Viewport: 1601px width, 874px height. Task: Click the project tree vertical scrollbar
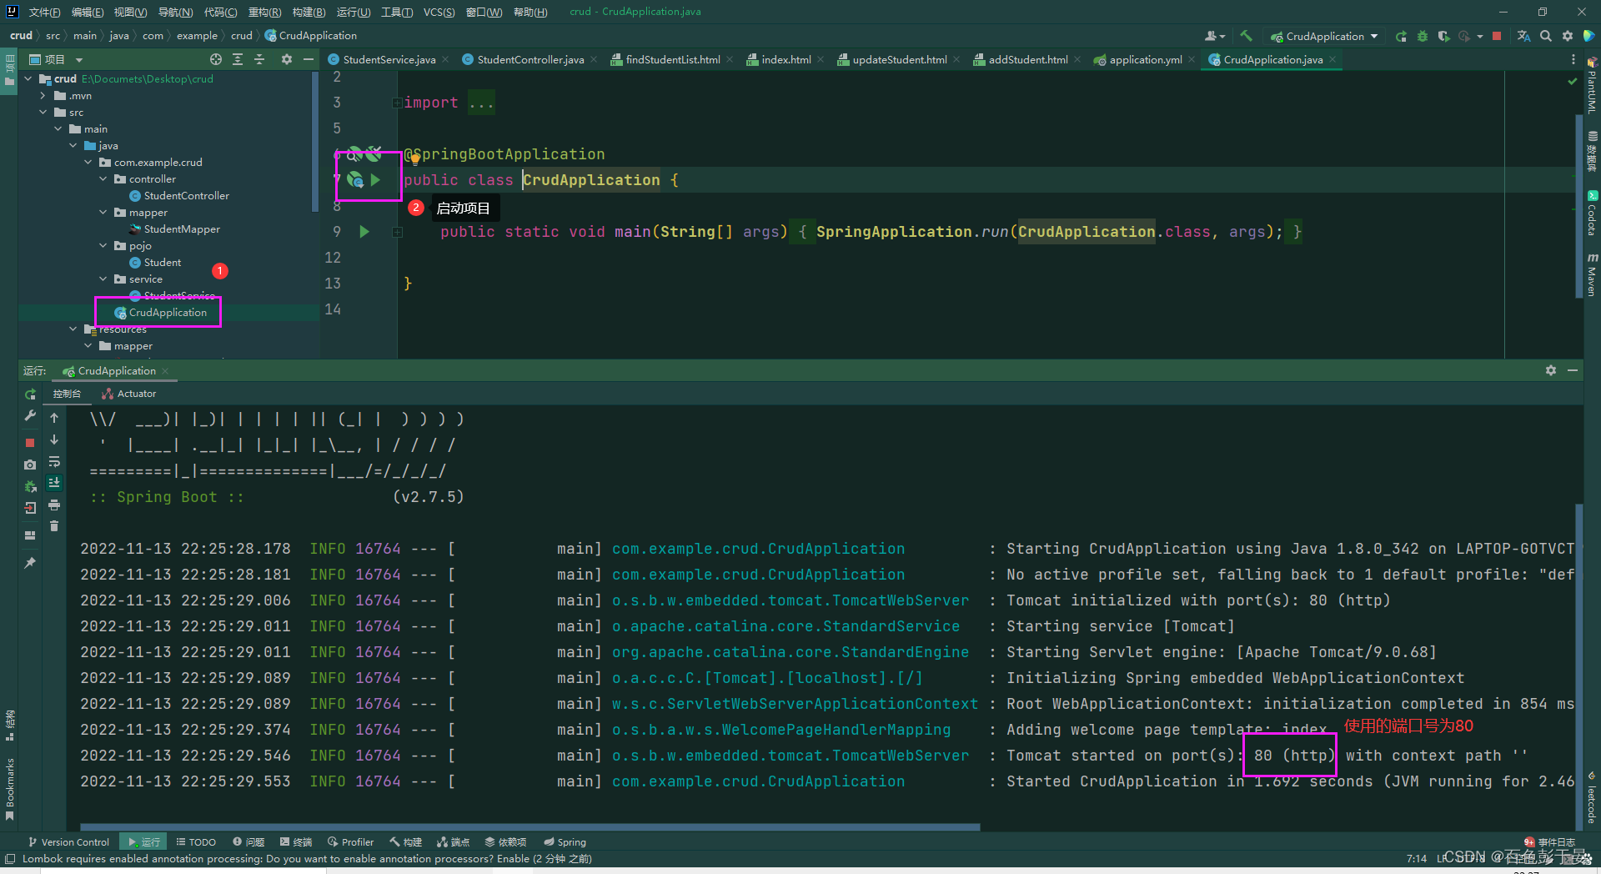point(314,142)
